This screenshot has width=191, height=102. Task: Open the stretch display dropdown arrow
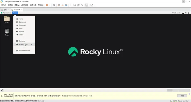(94, 5)
